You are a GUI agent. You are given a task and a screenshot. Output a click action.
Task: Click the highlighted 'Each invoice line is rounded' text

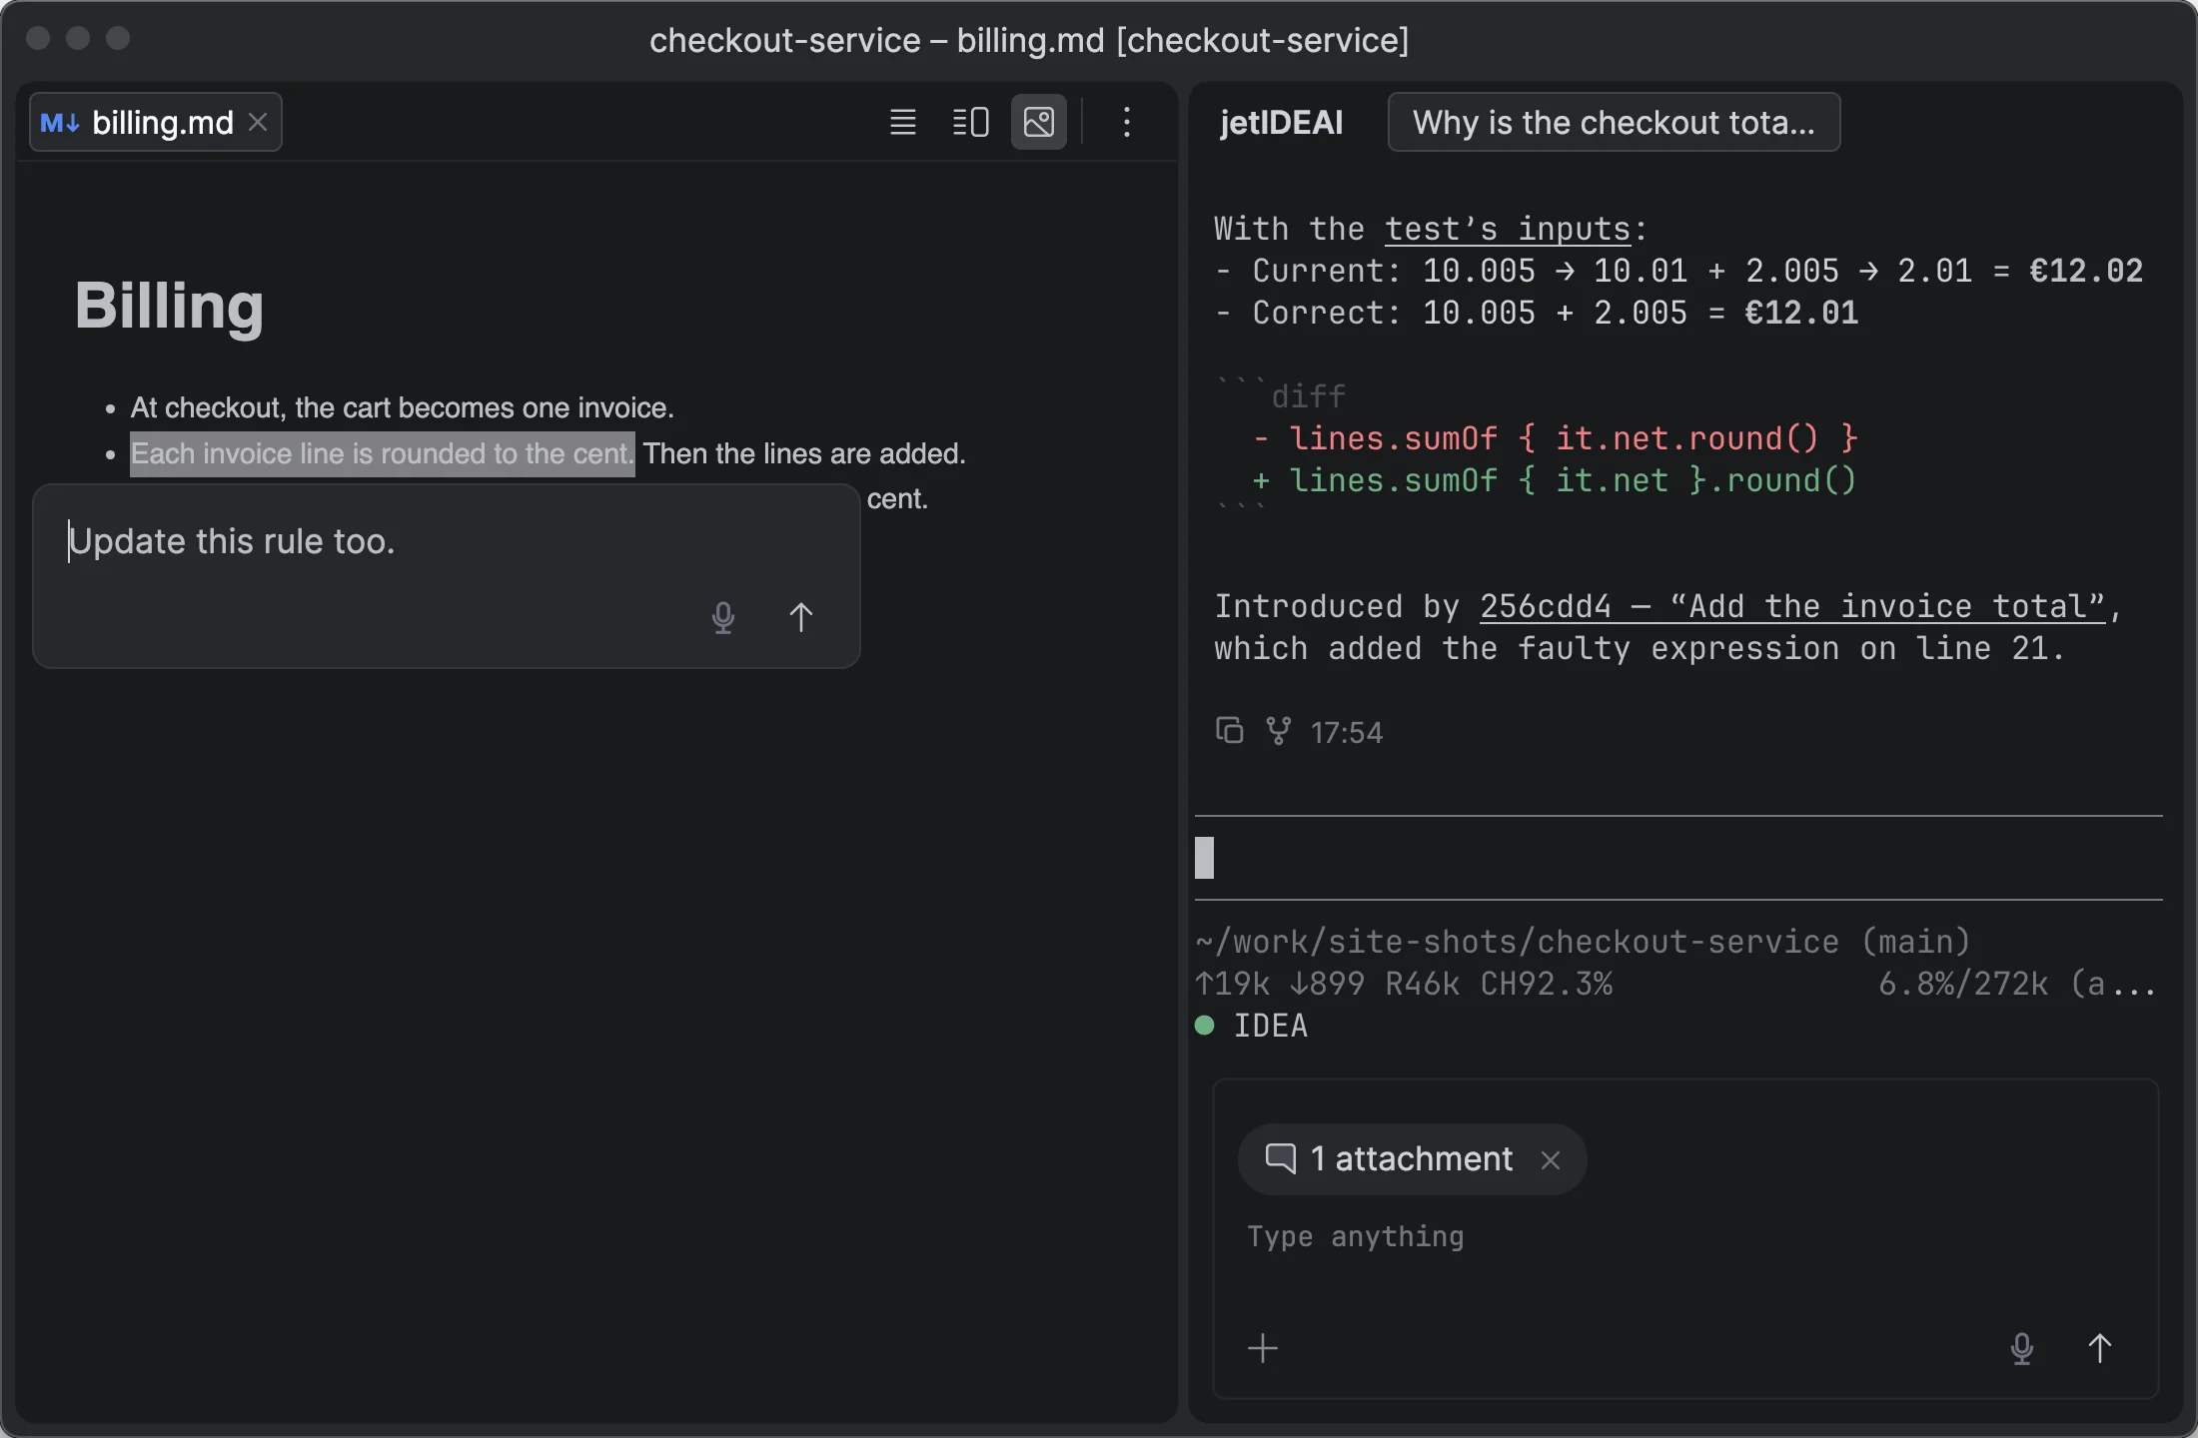[x=383, y=454]
